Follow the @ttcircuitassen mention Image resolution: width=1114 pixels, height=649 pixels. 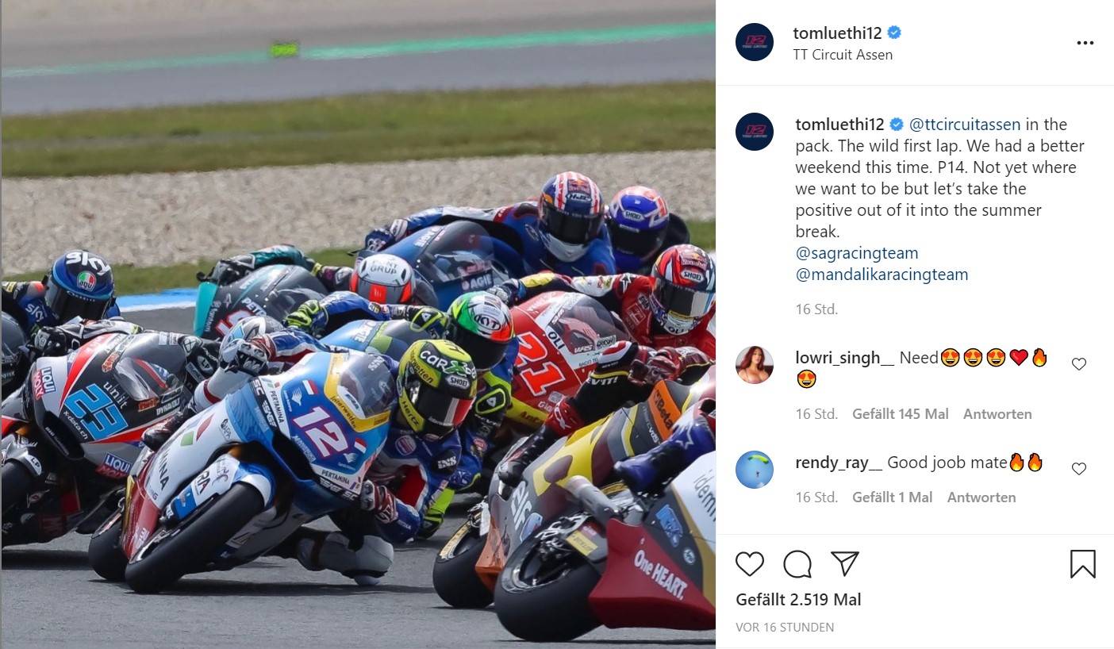965,125
